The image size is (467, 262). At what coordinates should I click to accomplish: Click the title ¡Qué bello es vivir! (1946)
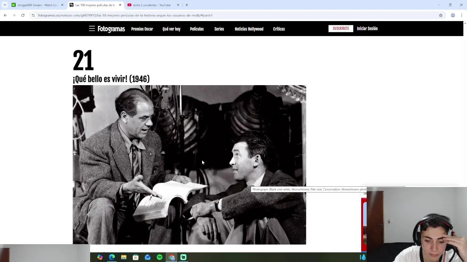[111, 79]
